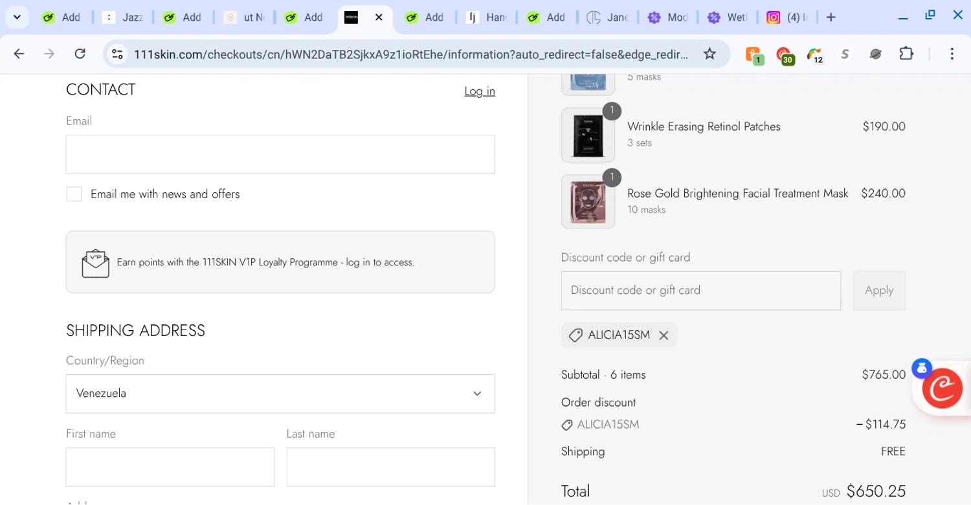Click the SHIPPING ADDRESS heading
Image resolution: width=971 pixels, height=505 pixels.
(x=135, y=331)
